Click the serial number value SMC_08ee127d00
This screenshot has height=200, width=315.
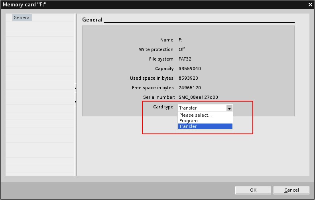[198, 97]
